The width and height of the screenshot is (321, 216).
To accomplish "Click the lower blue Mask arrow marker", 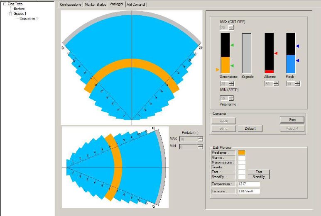I will (x=297, y=61).
